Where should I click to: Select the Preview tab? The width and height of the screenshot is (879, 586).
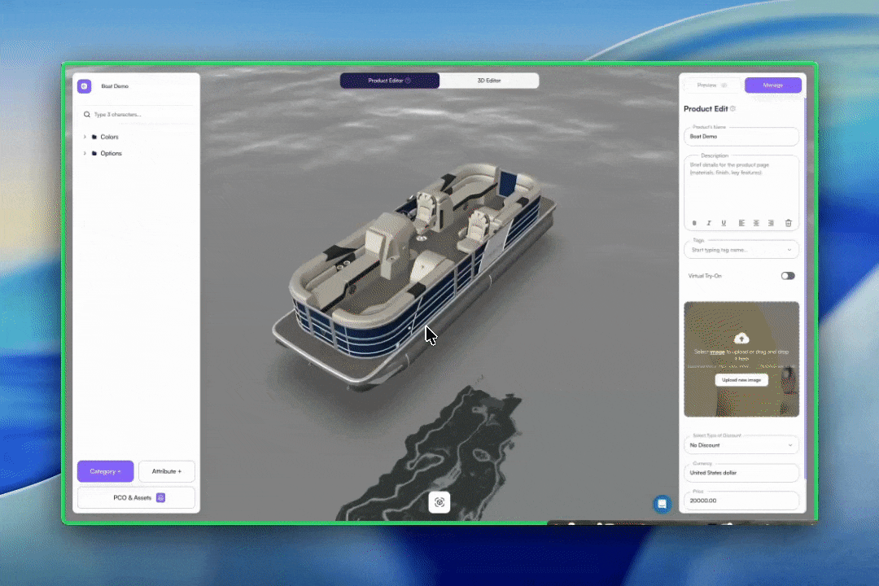pyautogui.click(x=712, y=85)
